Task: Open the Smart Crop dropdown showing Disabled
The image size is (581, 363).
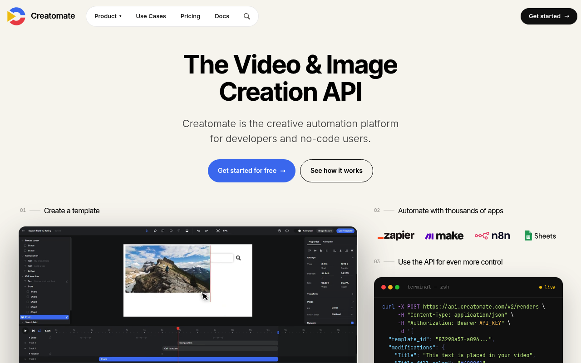Action: coord(343,314)
